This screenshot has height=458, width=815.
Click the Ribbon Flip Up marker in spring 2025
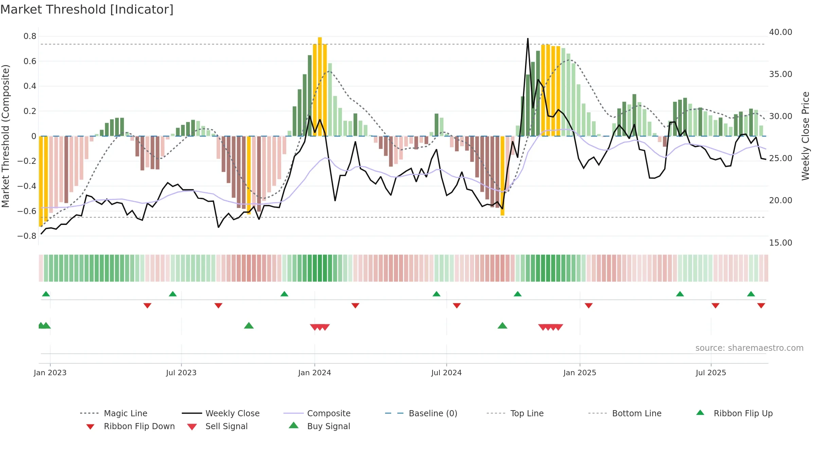click(680, 294)
